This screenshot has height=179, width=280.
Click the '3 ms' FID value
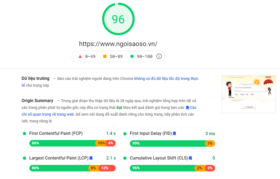click(x=211, y=133)
